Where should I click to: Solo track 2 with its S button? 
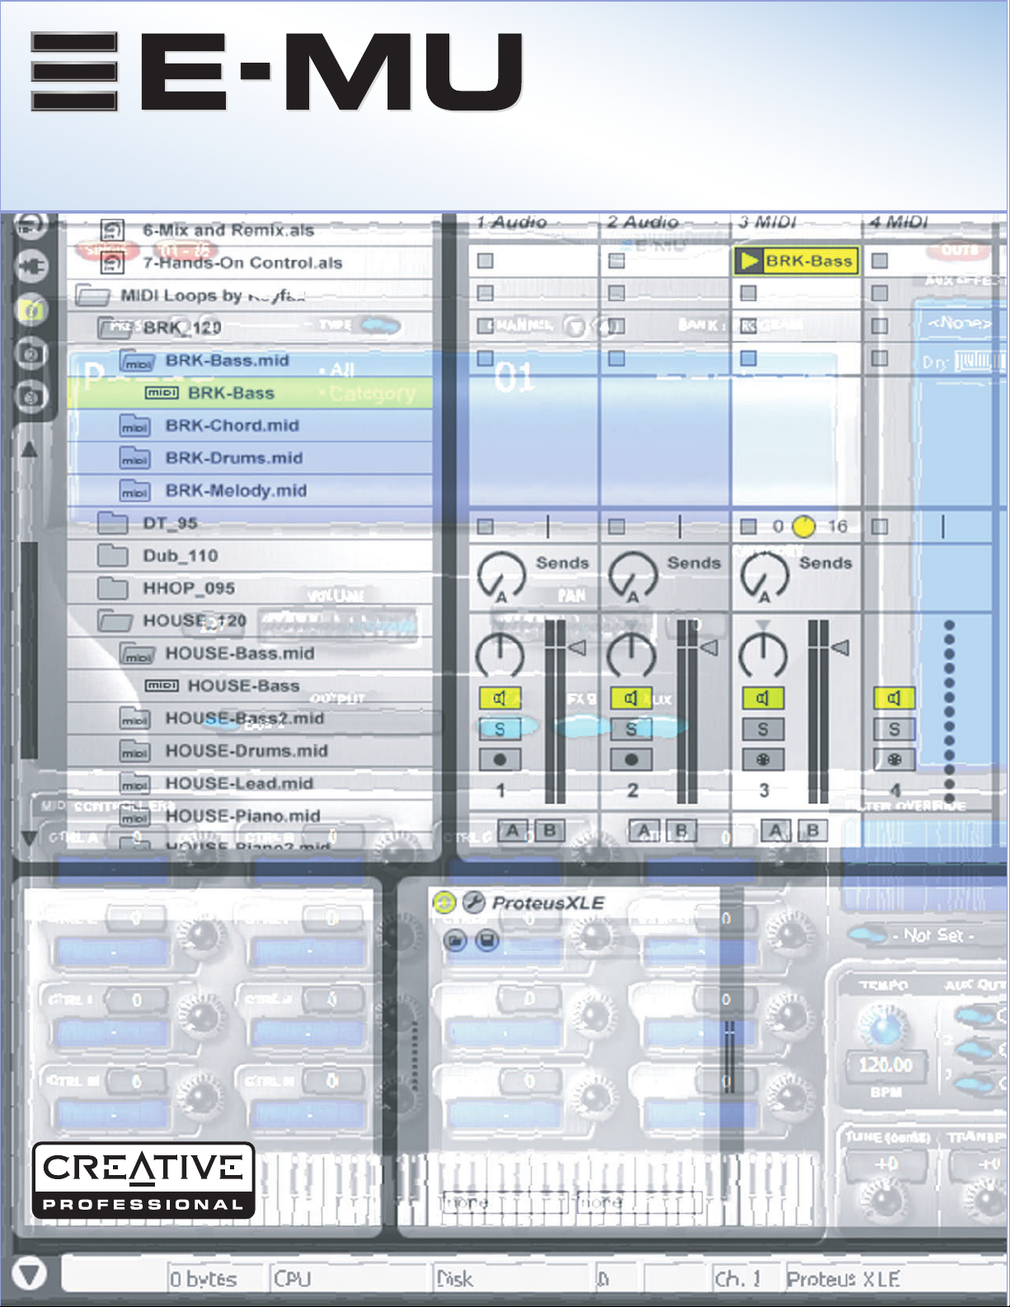tap(632, 729)
